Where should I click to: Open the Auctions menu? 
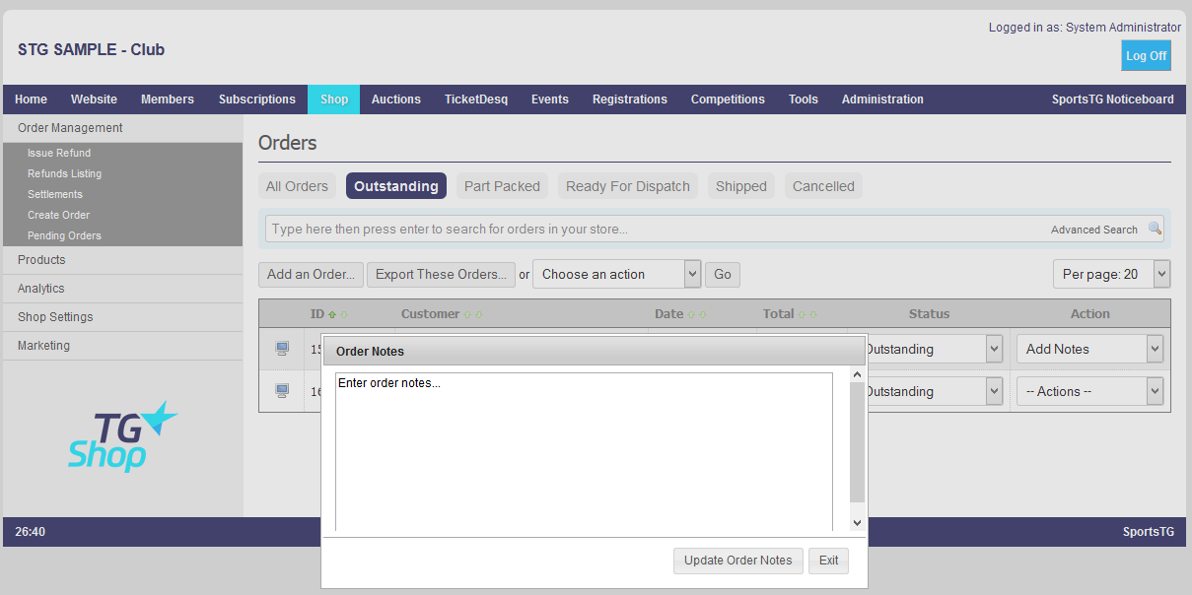[x=396, y=99]
